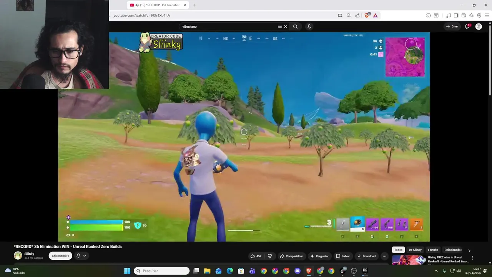The width and height of the screenshot is (492, 277).
Task: Click the on-screen keyboard icon in search box
Action: tap(280, 27)
